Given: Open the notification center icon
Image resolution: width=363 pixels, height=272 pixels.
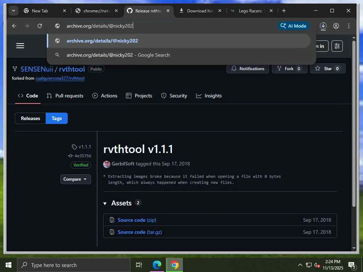Looking at the screenshot, I should (352, 265).
